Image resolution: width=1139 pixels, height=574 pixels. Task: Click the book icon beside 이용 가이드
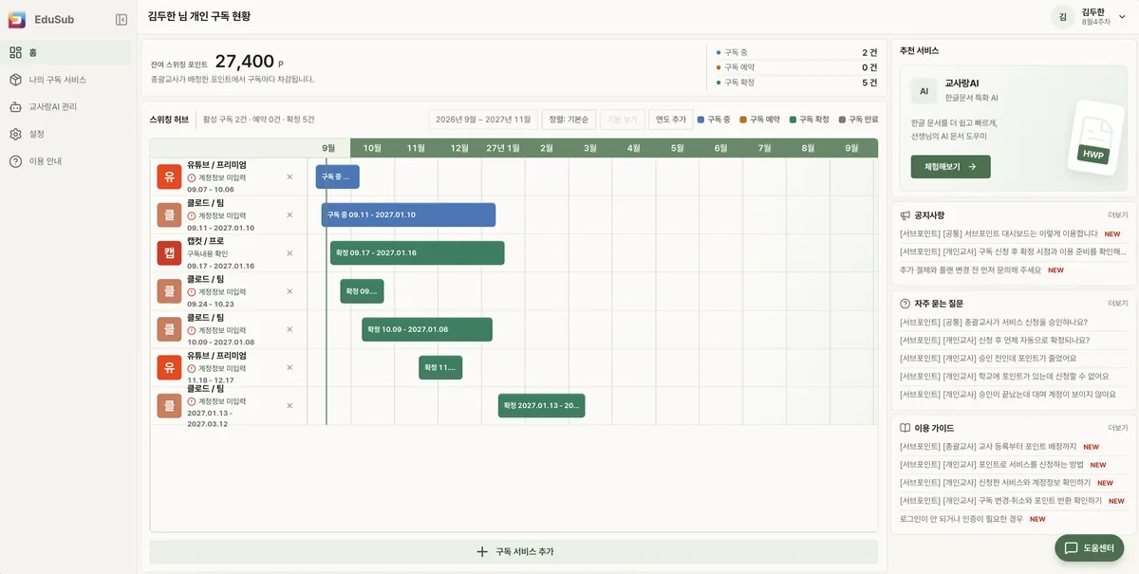tap(906, 428)
